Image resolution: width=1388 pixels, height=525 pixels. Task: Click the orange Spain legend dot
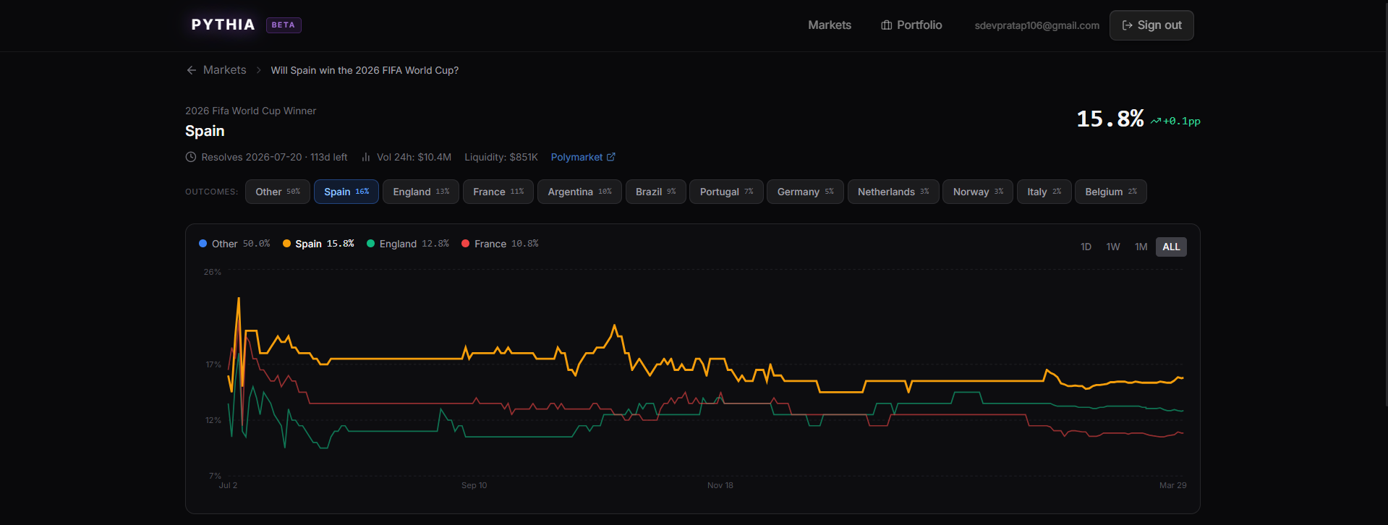[286, 244]
